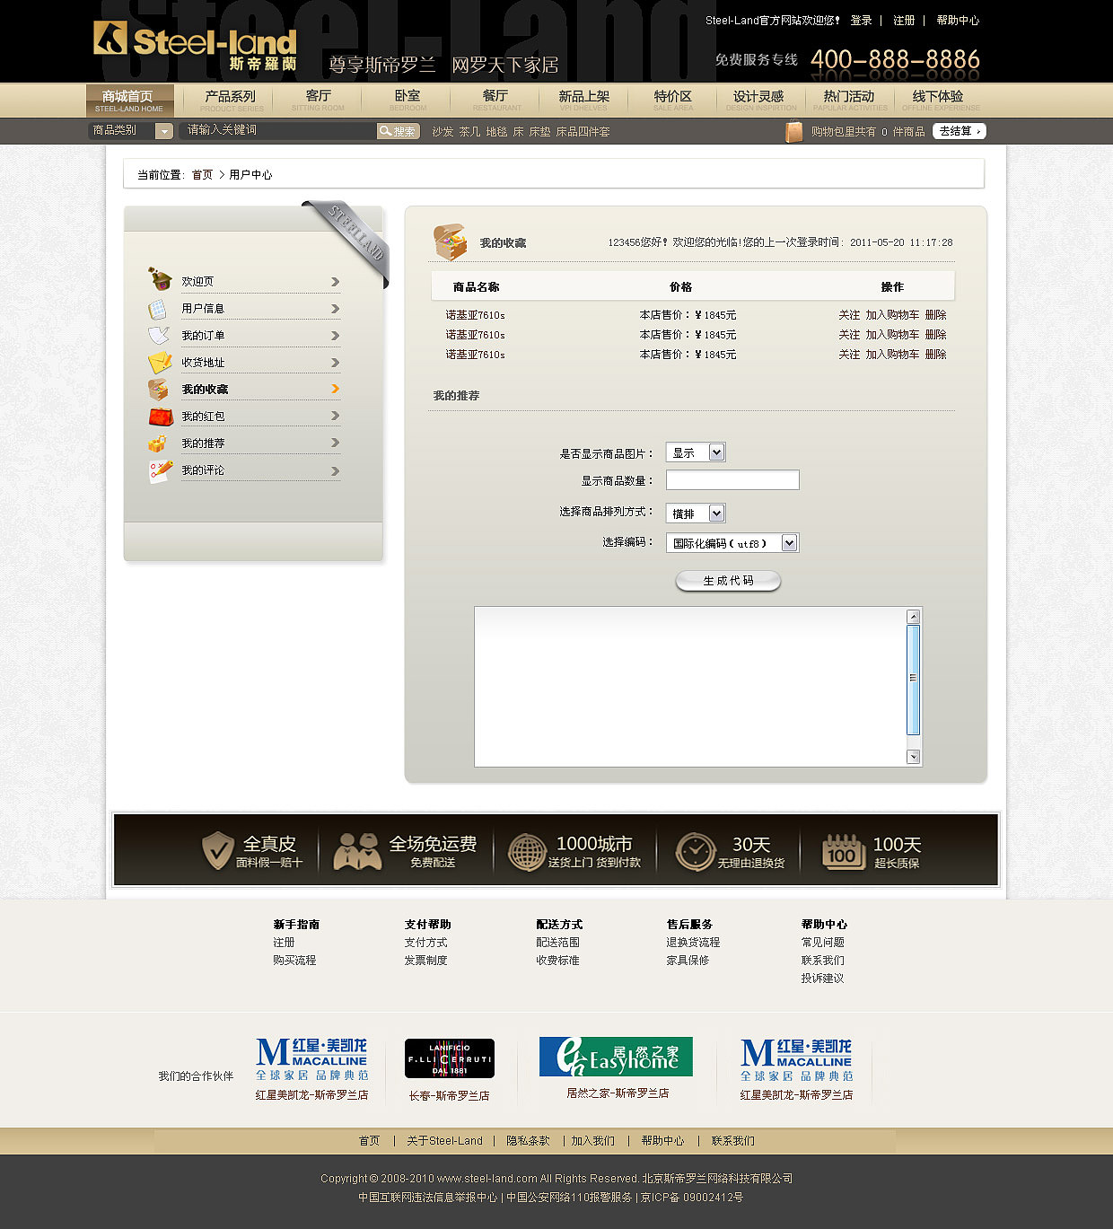Click the 1000城市 globe icon

(527, 852)
